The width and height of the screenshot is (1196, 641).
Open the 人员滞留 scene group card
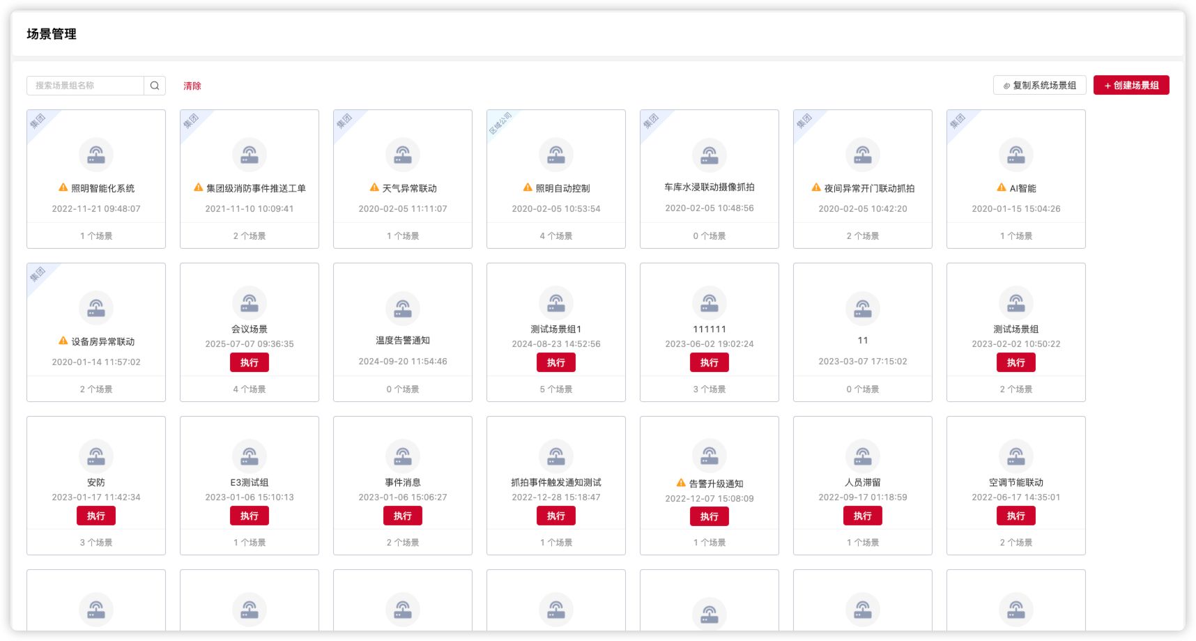863,482
